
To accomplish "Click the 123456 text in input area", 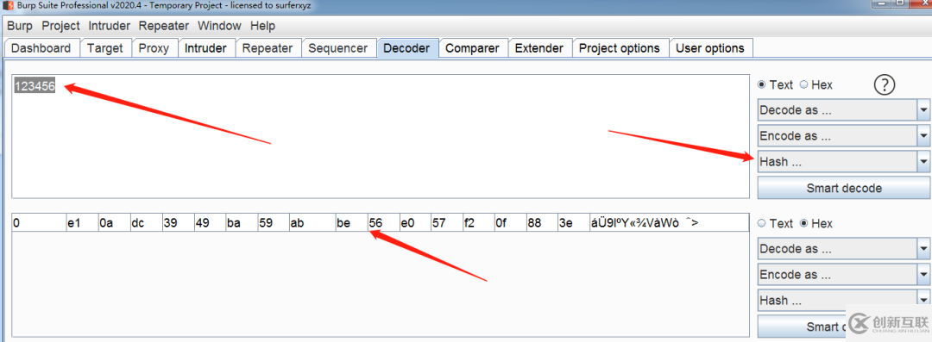I will pyautogui.click(x=35, y=86).
